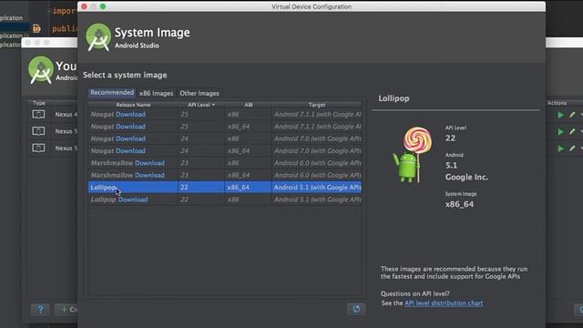Screen dimensions: 583x328
Task: Click the Android 7.1.1 target in the Nougat x86 row
Action: pos(317,114)
